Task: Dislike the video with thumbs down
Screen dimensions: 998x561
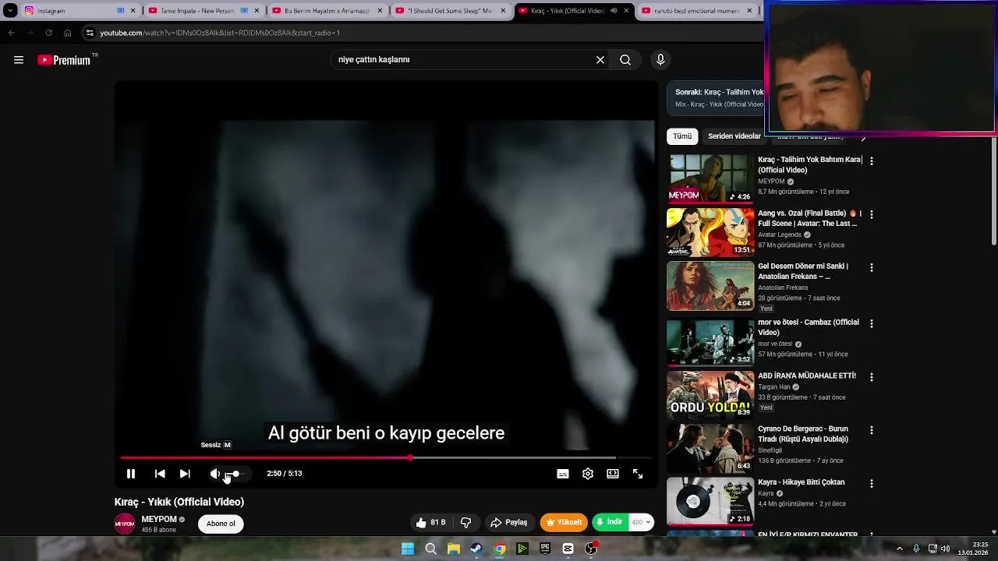Action: pos(466,522)
